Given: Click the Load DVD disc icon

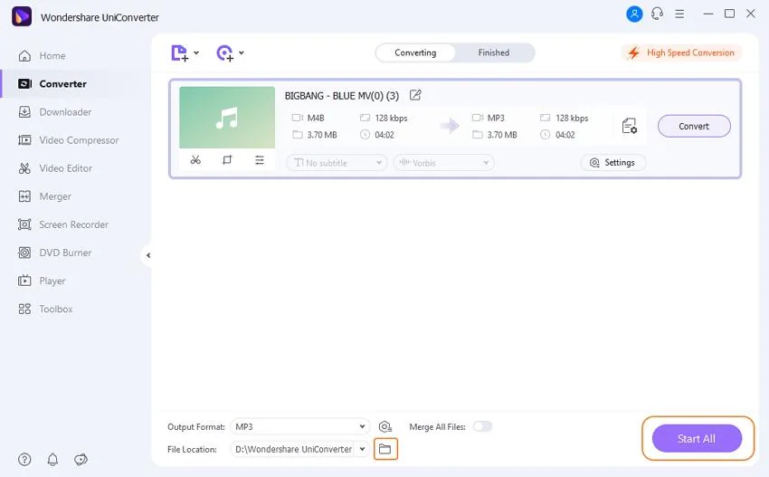Looking at the screenshot, I should [x=224, y=53].
